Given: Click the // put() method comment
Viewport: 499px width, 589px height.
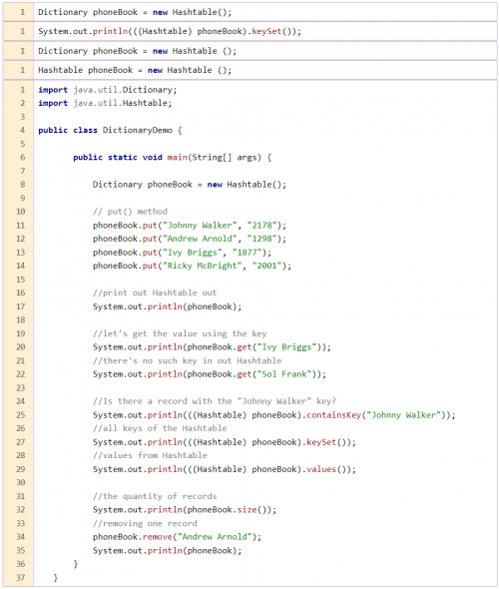Looking at the screenshot, I should 130,212.
